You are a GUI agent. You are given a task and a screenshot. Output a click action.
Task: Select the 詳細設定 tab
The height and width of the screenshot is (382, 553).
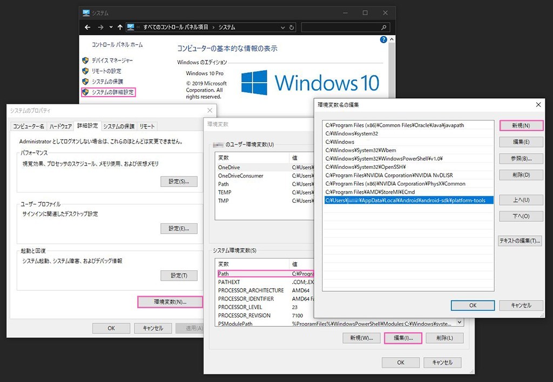tap(87, 126)
